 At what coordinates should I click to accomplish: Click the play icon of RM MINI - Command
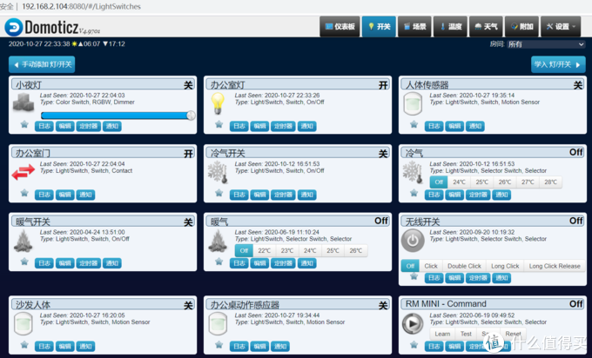tap(413, 322)
